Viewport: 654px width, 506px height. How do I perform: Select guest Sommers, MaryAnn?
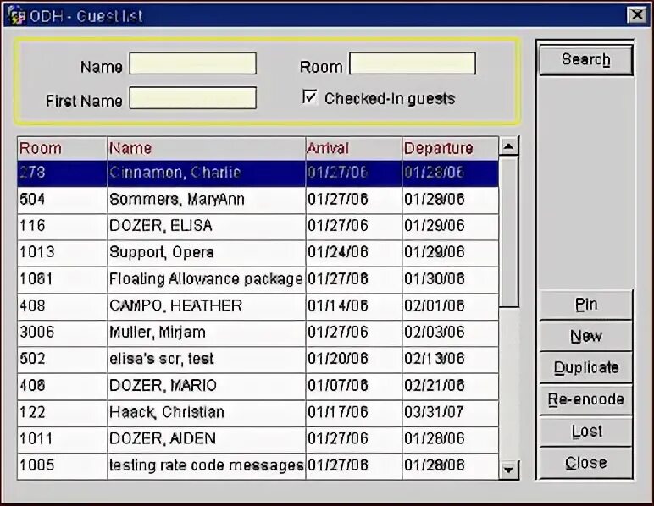point(258,200)
